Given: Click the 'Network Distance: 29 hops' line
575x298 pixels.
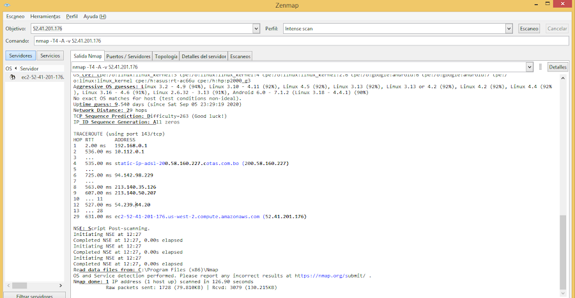Looking at the screenshot, I should (110, 110).
